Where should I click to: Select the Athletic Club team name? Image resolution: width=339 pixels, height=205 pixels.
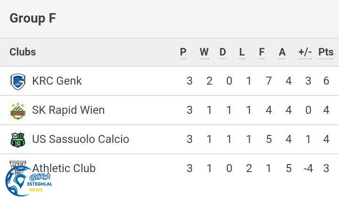click(64, 168)
